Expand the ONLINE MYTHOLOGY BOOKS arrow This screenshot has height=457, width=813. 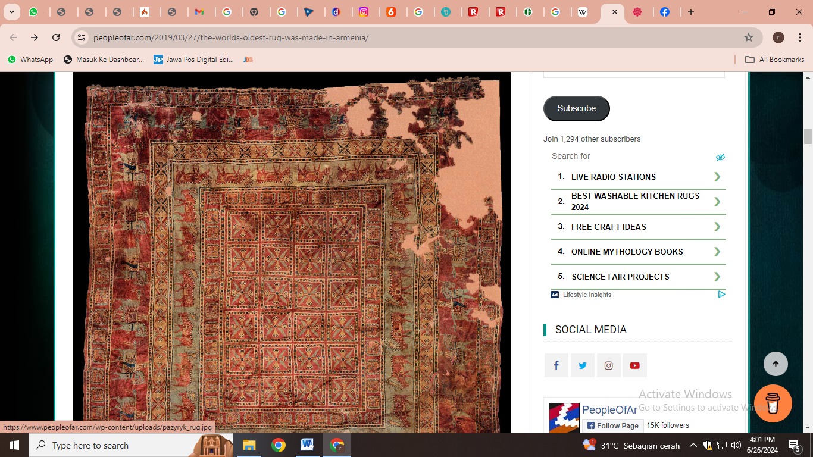[x=717, y=252]
